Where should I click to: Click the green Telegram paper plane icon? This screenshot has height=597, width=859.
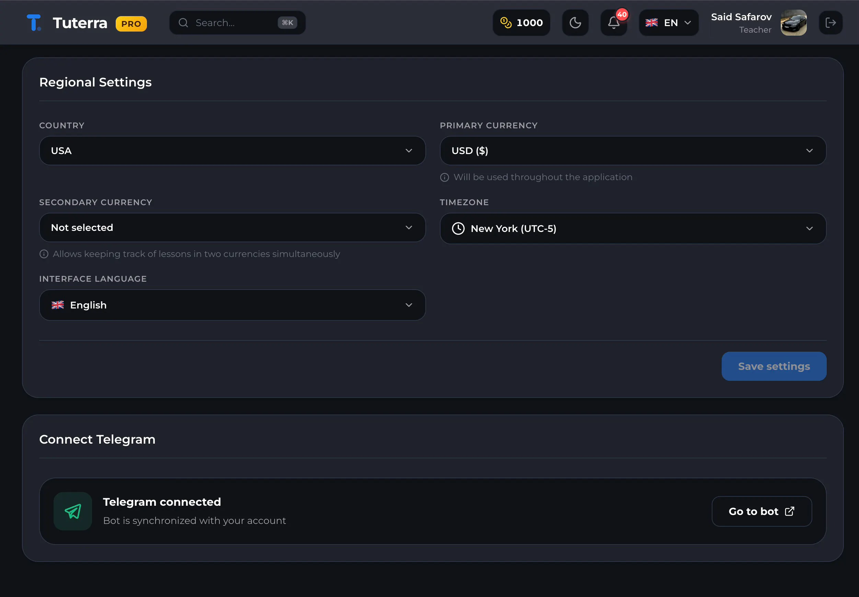(x=72, y=511)
